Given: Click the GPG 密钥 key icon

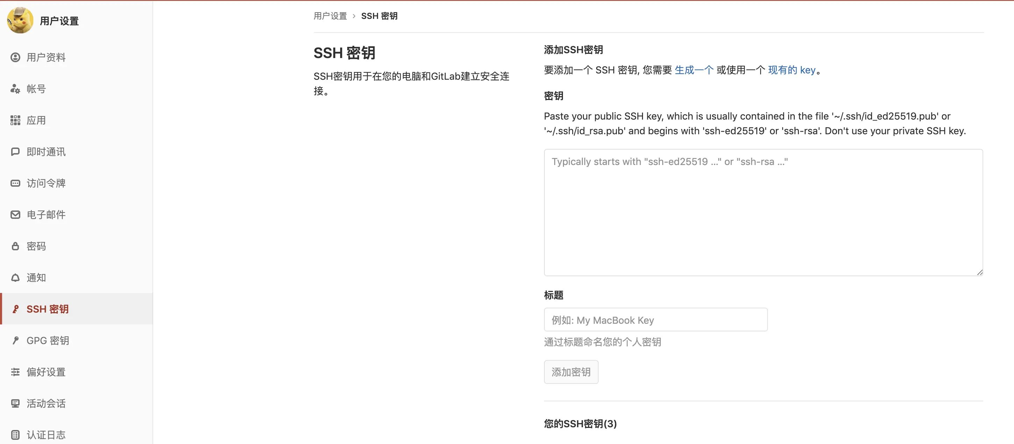Looking at the screenshot, I should point(15,341).
